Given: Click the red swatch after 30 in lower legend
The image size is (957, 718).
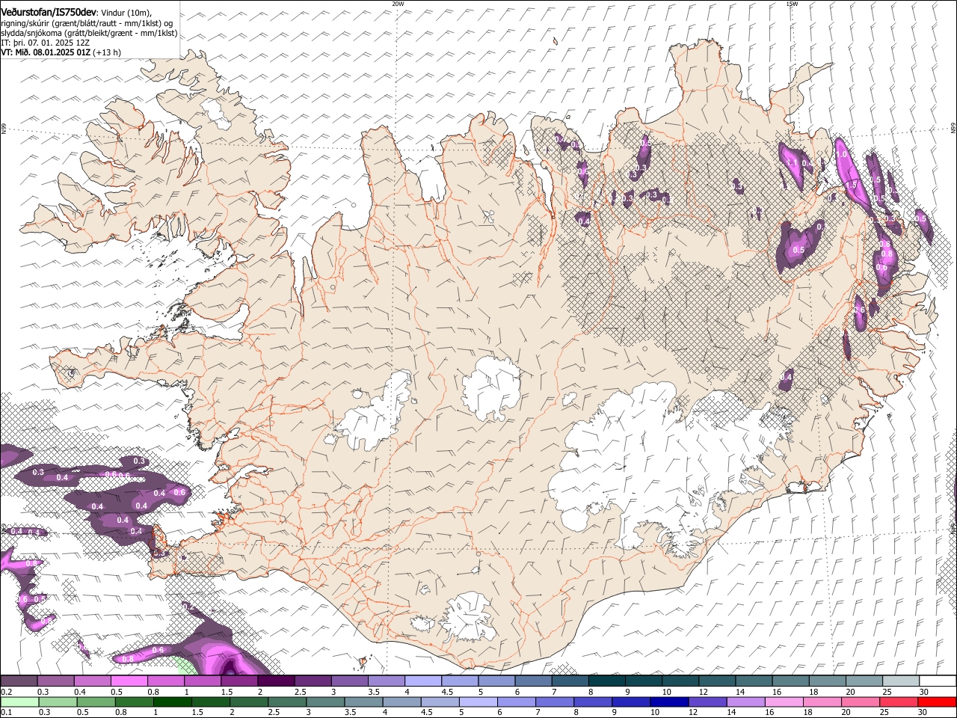Looking at the screenshot, I should click(937, 702).
